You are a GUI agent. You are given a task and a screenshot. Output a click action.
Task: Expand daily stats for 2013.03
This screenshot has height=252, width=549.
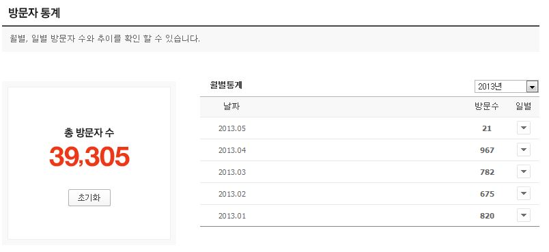pyautogui.click(x=524, y=172)
